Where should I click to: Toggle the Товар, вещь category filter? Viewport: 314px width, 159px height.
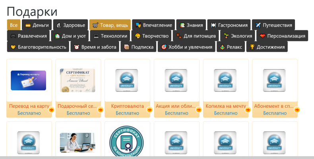pyautogui.click(x=110, y=25)
